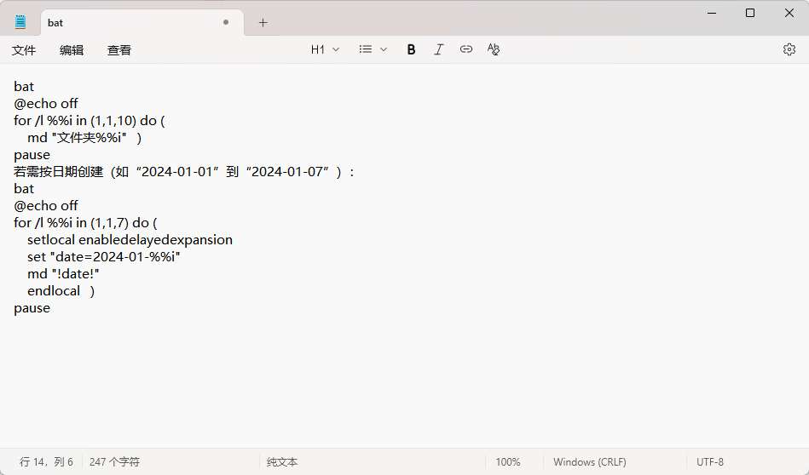809x475 pixels.
Task: Open the H1 heading dropdown
Action: coord(325,49)
